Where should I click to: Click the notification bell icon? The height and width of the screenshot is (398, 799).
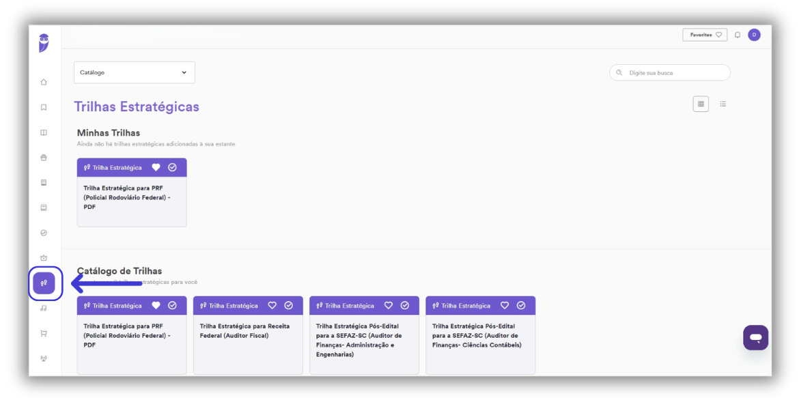click(738, 35)
